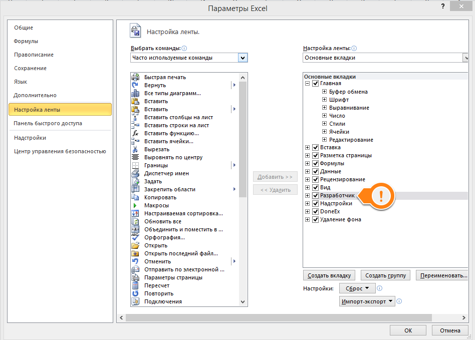475x340 pixels.
Task: Click the horizontal scrollbar right arrow
Action: (464, 317)
